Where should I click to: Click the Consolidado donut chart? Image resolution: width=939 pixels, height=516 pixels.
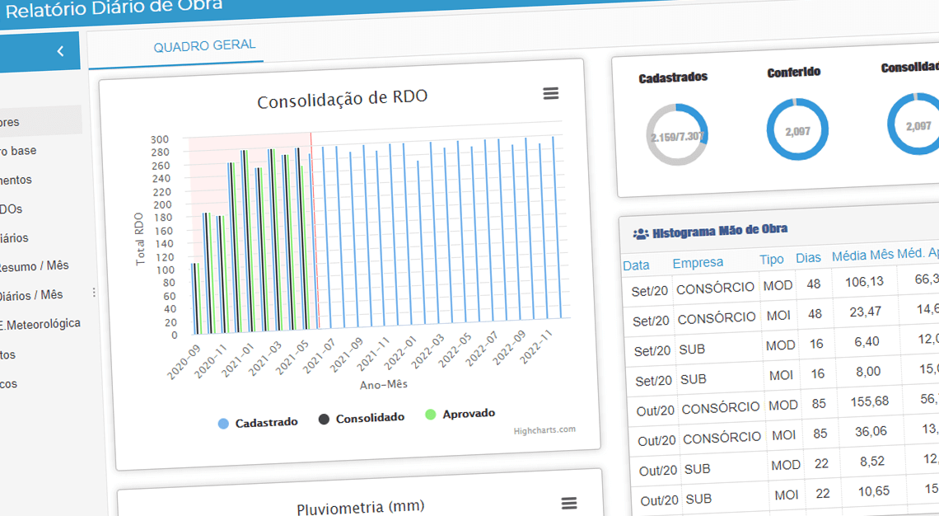coord(914,128)
